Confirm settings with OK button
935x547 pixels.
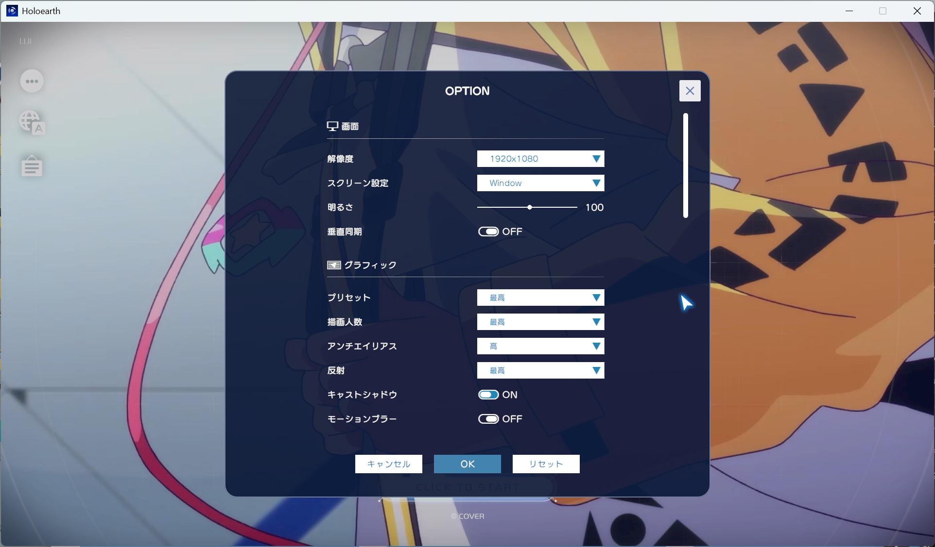point(467,464)
